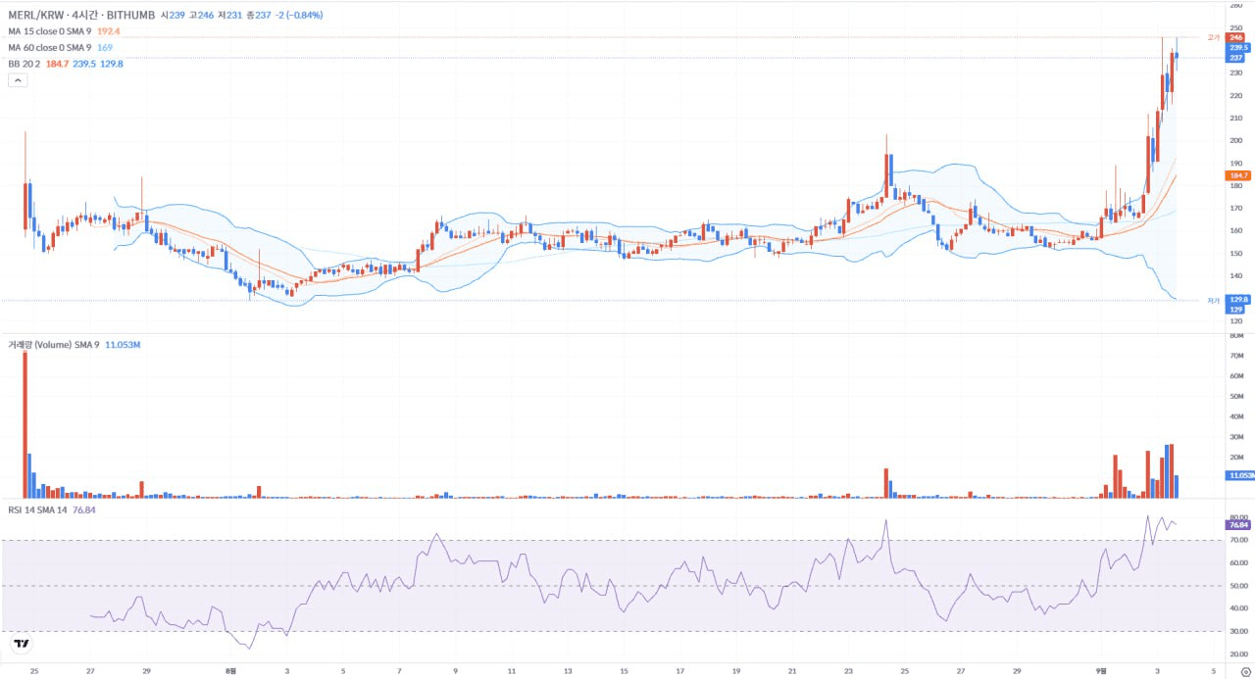Image resolution: width=1255 pixels, height=679 pixels.
Task: Click the BB lower value 129.8 in the legend
Action: point(112,63)
